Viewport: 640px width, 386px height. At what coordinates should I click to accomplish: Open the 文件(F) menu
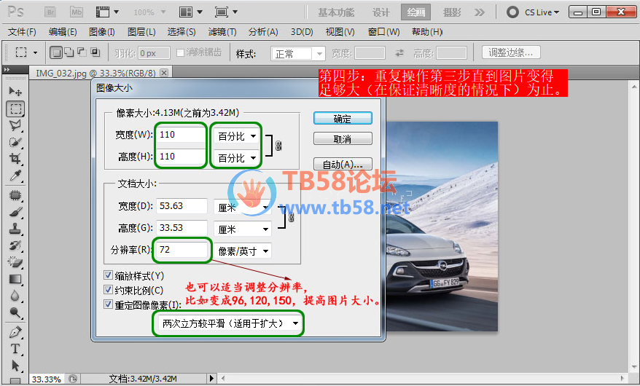click(x=22, y=32)
